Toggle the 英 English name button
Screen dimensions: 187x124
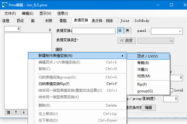(128, 31)
